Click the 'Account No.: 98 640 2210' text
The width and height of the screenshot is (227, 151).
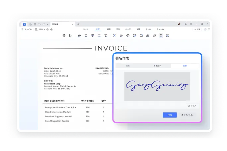pyautogui.click(x=57, y=89)
